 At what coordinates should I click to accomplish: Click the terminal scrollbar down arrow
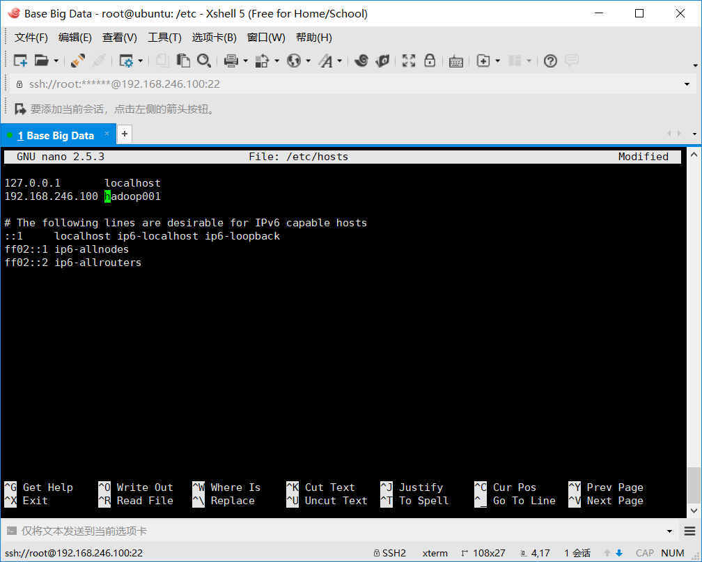pos(694,510)
